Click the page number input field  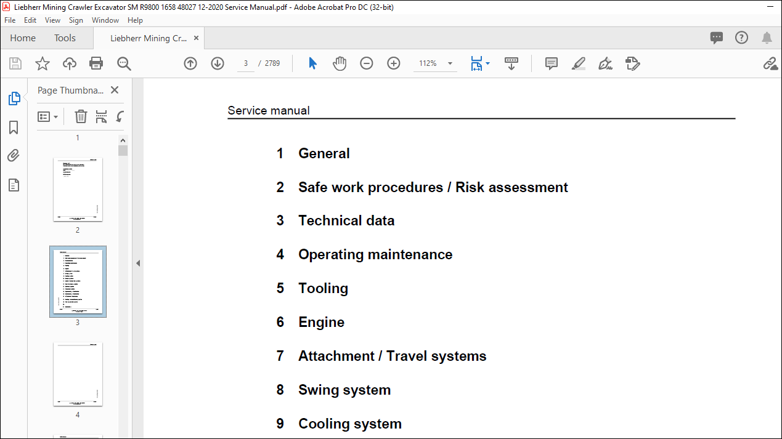click(x=246, y=63)
